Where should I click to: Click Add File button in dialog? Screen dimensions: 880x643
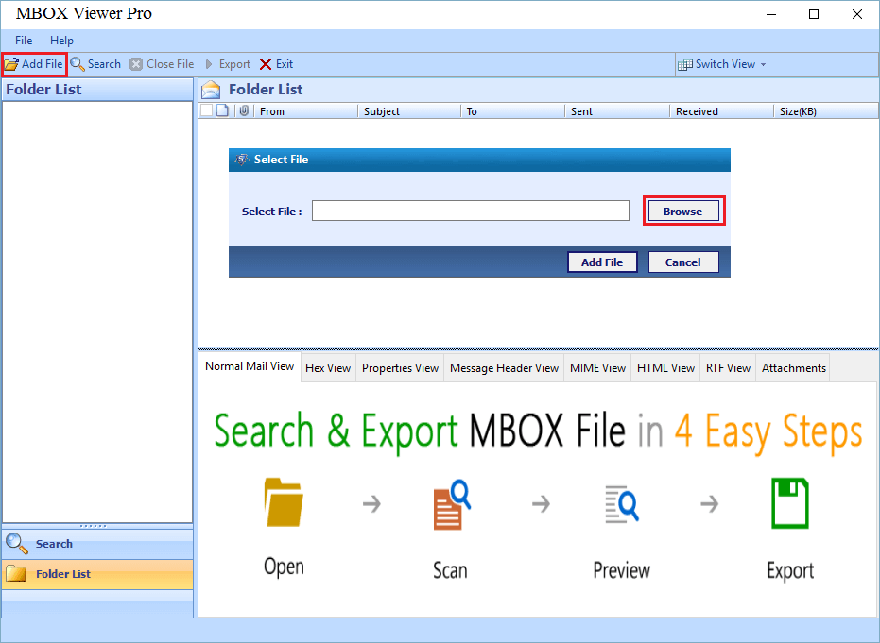[x=602, y=262]
